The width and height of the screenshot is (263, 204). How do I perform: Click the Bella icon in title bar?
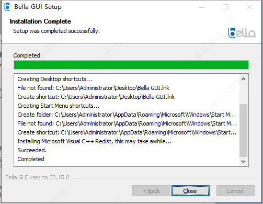pyautogui.click(x=7, y=7)
